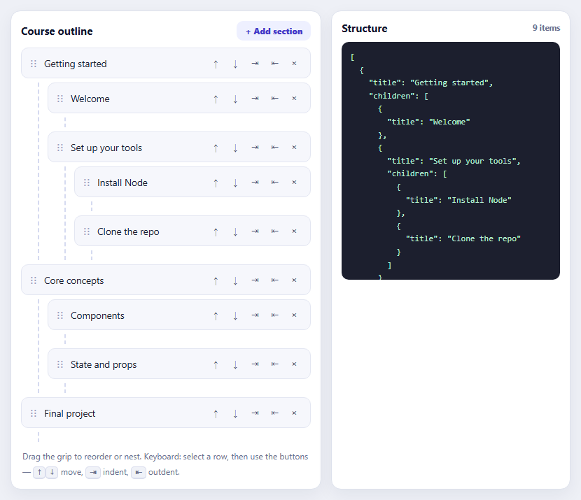
Task: Indent the Install Node row
Action: (x=255, y=183)
